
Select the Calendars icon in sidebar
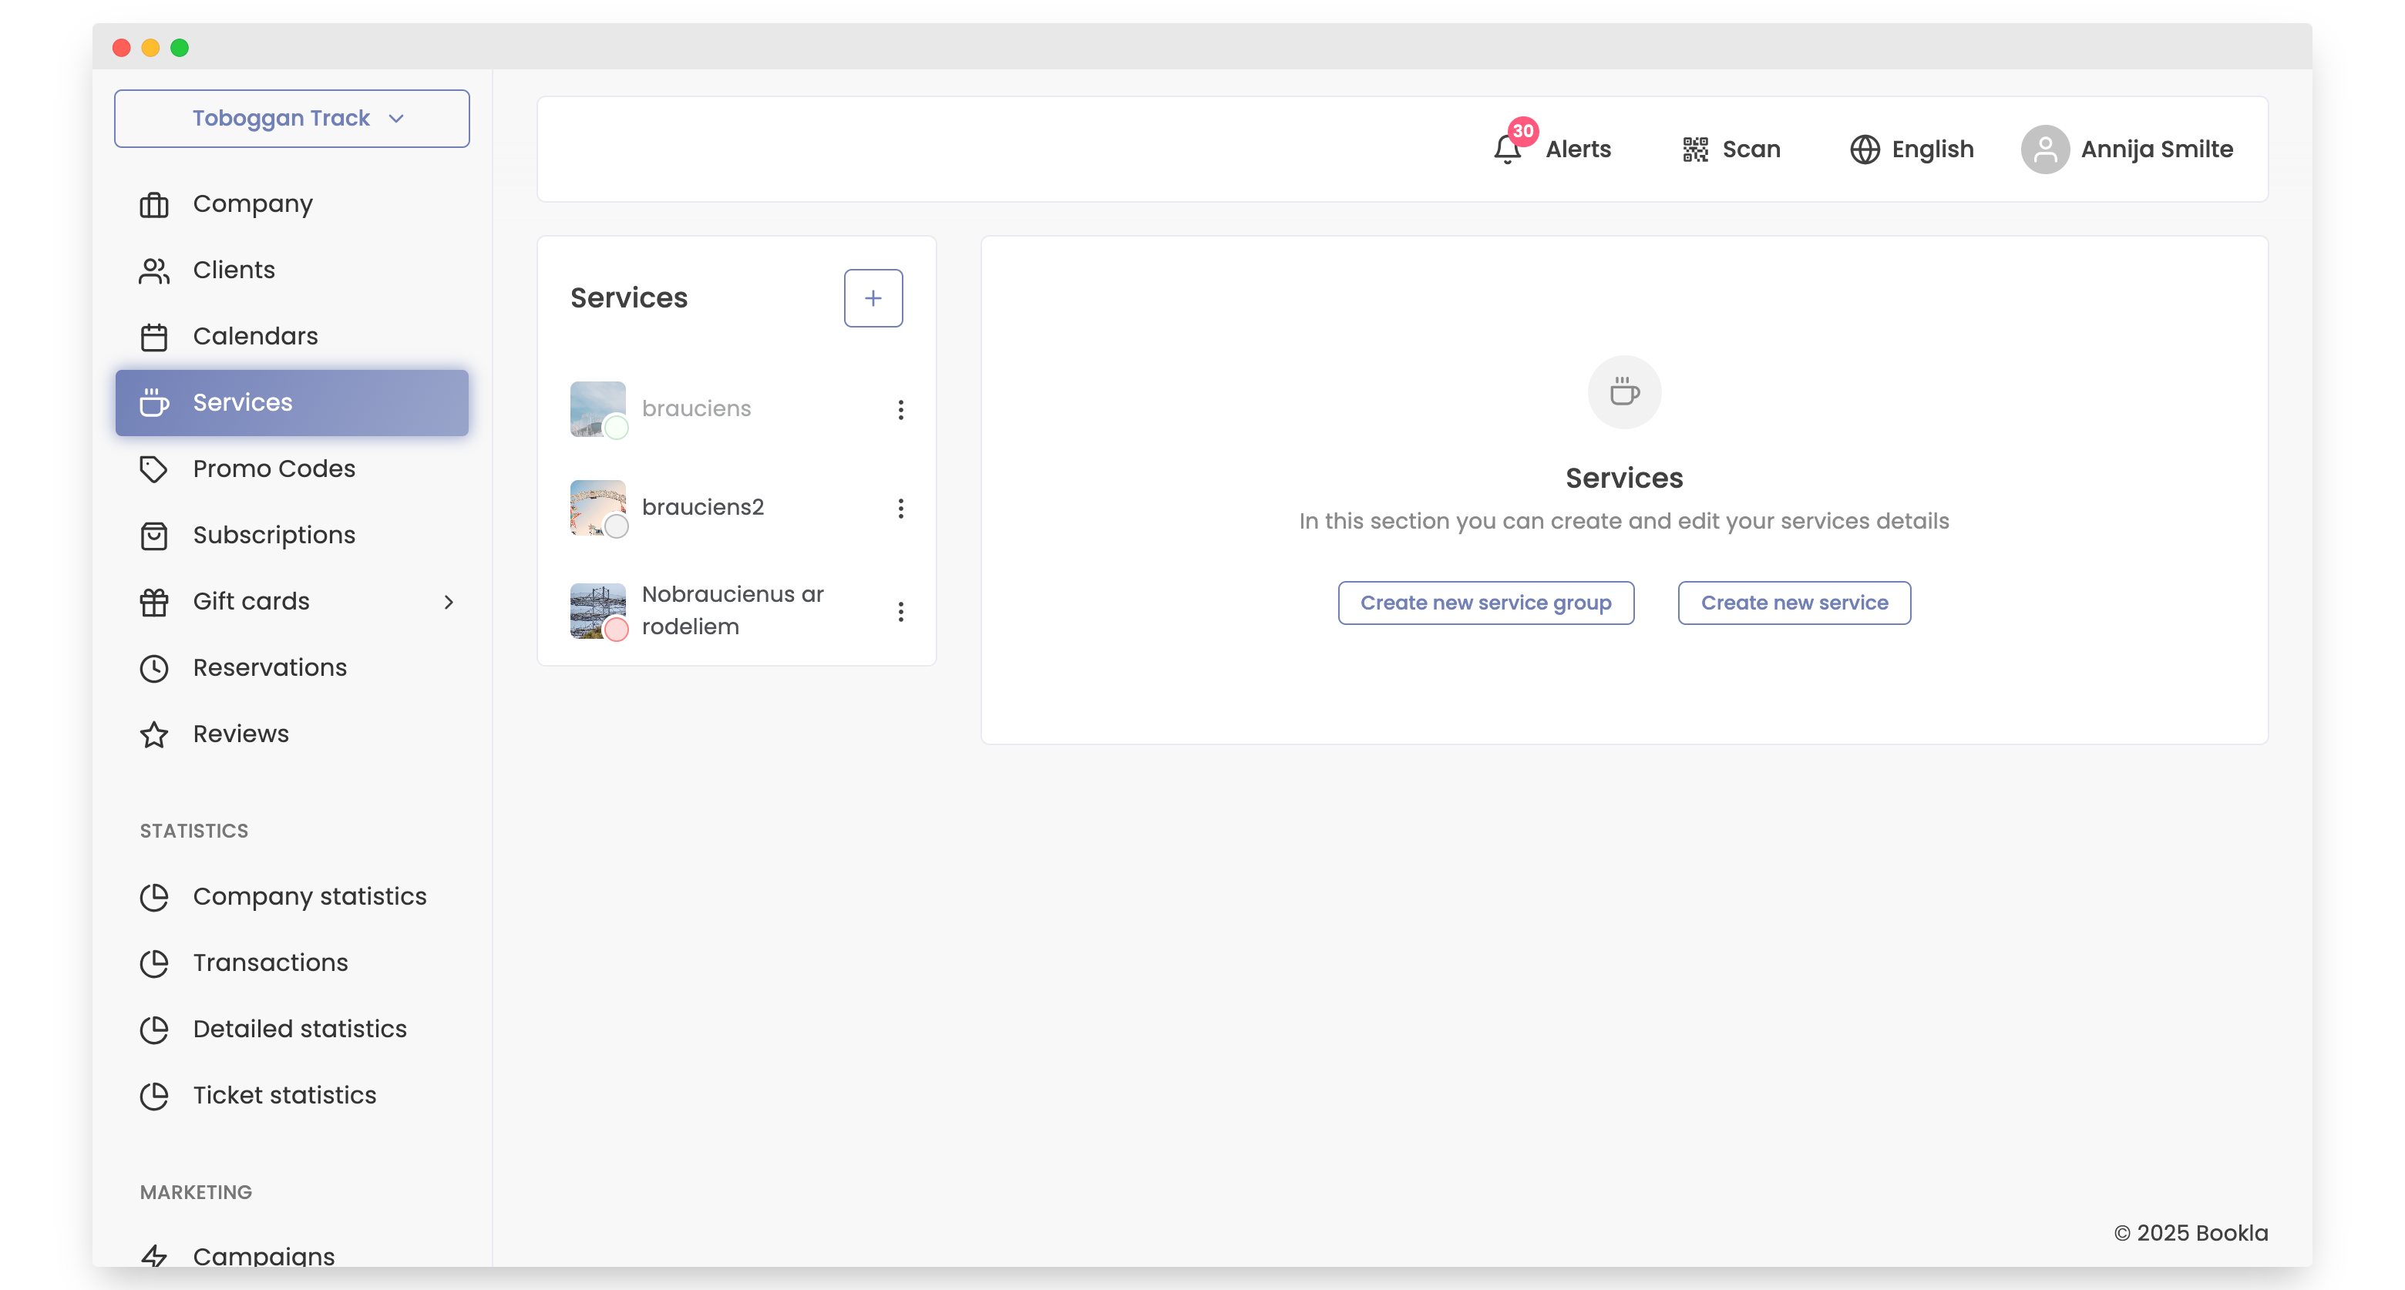pos(155,336)
